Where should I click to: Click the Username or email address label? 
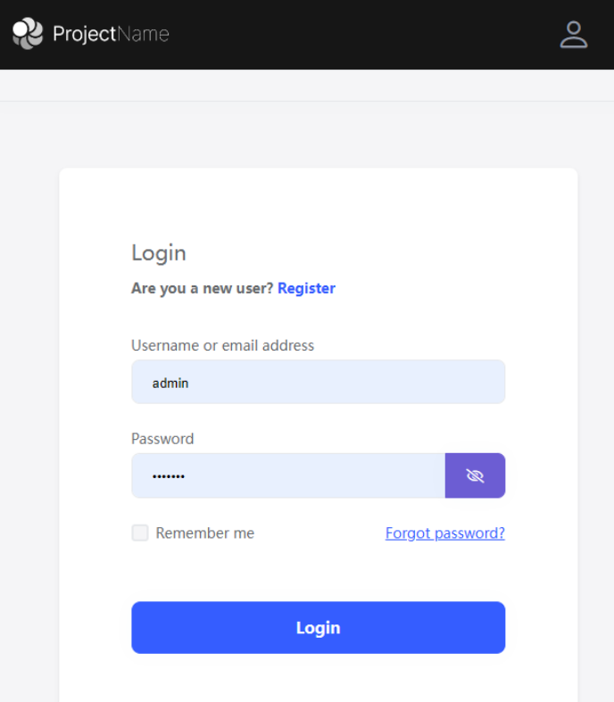pyautogui.click(x=222, y=345)
